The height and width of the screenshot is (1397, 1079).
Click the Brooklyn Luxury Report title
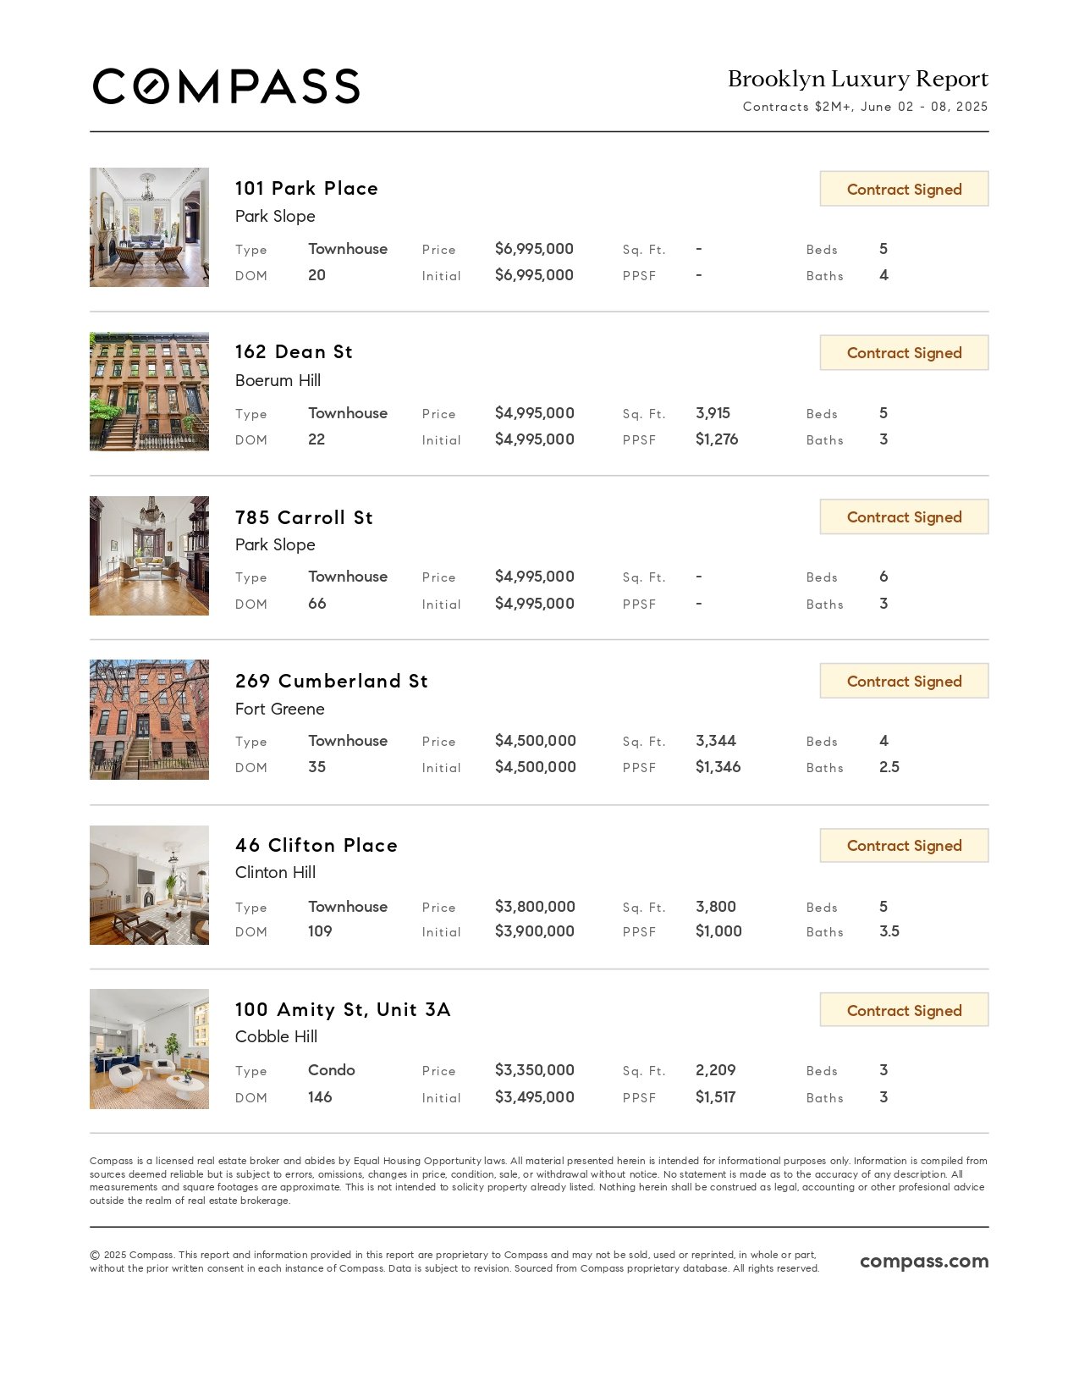pyautogui.click(x=857, y=79)
